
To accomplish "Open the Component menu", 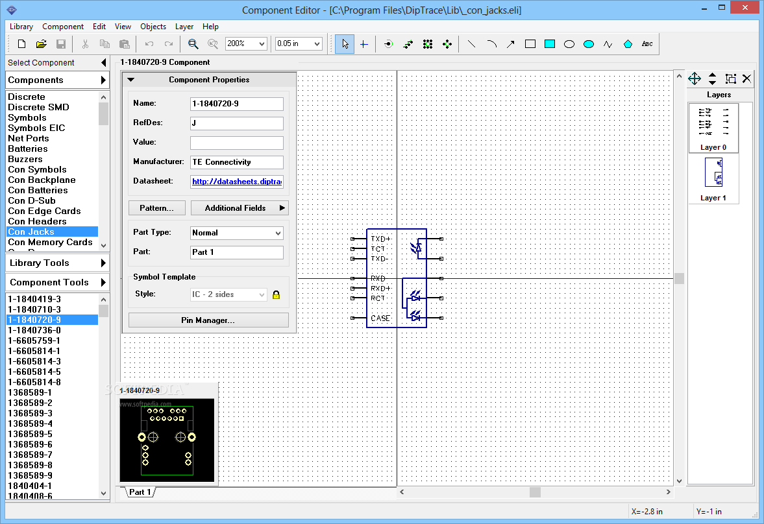I will 63,27.
